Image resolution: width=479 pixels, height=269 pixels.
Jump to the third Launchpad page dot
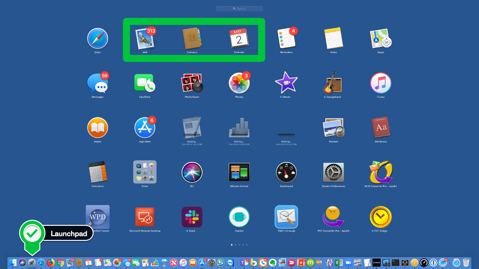point(239,245)
